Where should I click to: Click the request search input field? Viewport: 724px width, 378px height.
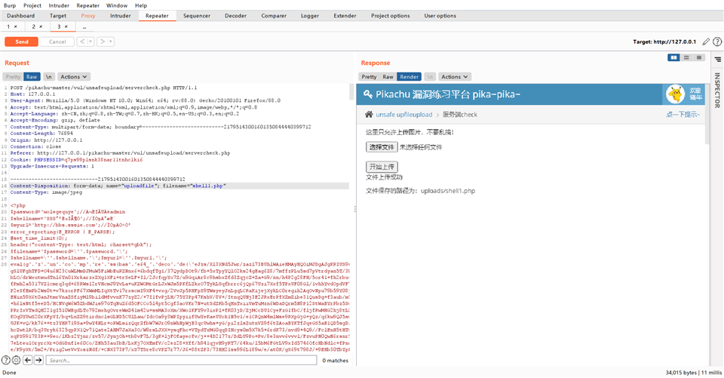coord(182,360)
